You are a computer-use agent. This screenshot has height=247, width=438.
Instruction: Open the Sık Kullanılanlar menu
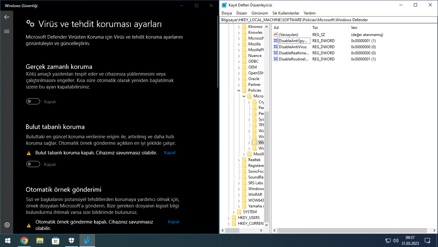[286, 13]
